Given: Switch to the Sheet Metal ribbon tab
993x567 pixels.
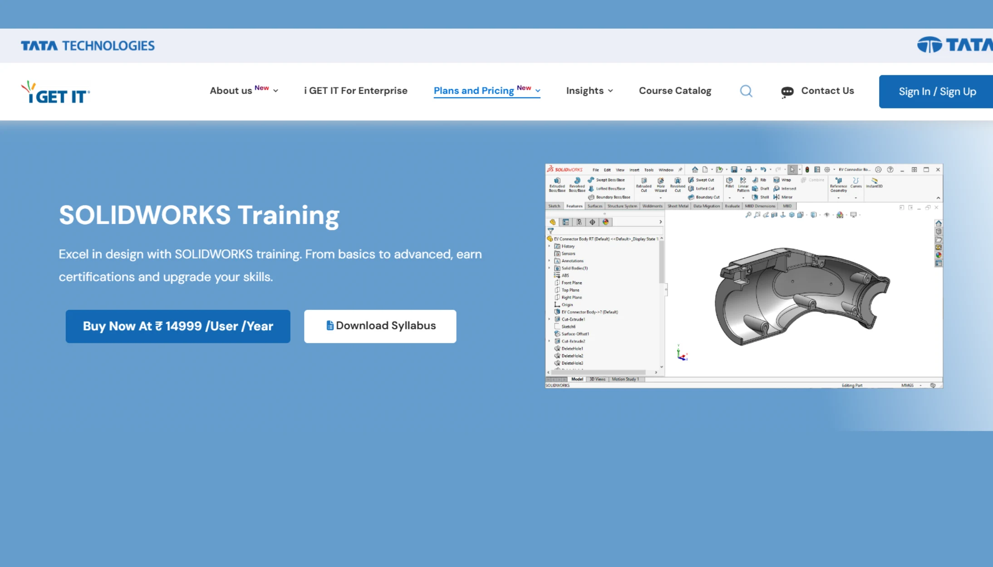Looking at the screenshot, I should (x=678, y=206).
